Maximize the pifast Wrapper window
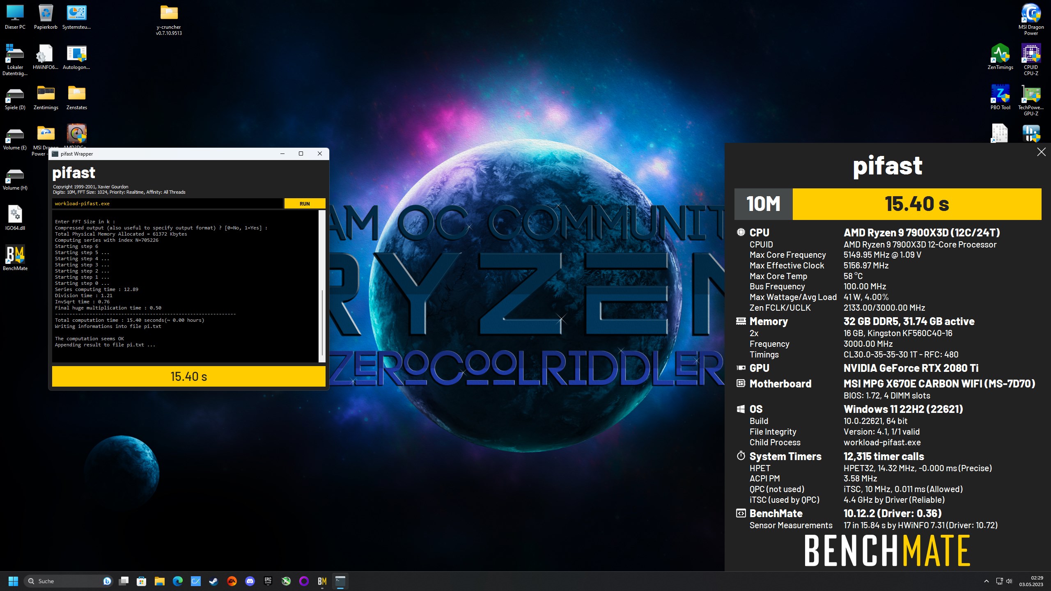Viewport: 1051px width, 591px height. [x=301, y=153]
